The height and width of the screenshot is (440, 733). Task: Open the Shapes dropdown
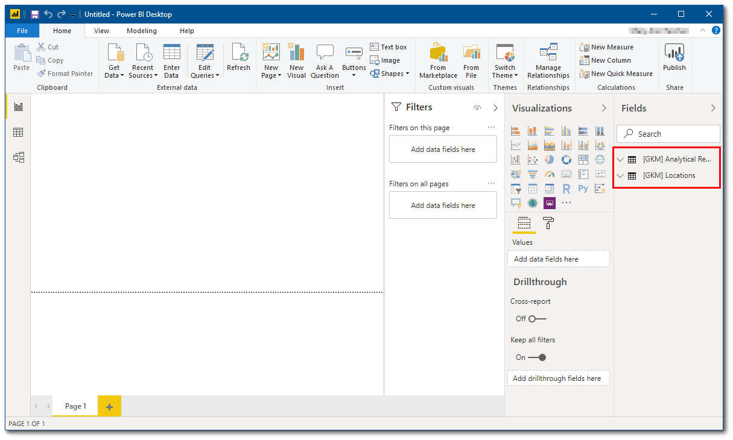tap(390, 74)
